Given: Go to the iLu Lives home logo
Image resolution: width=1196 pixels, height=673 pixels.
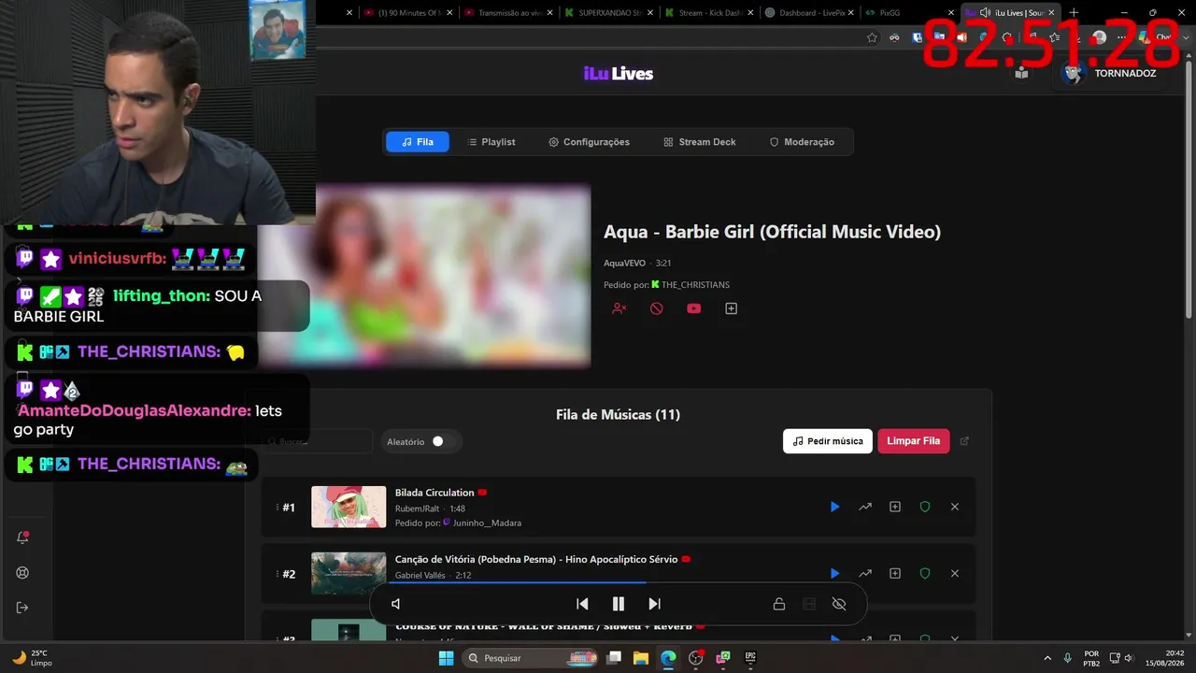Looking at the screenshot, I should pyautogui.click(x=619, y=74).
